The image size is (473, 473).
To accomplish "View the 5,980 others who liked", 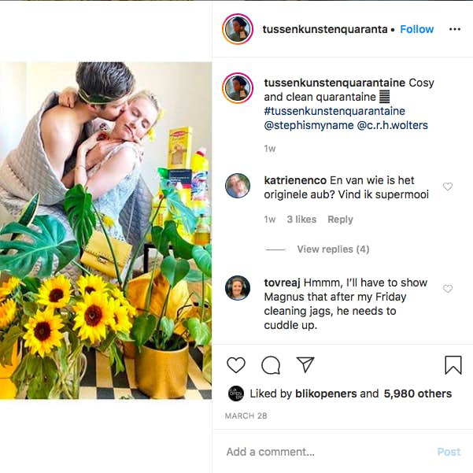I will 417,394.
